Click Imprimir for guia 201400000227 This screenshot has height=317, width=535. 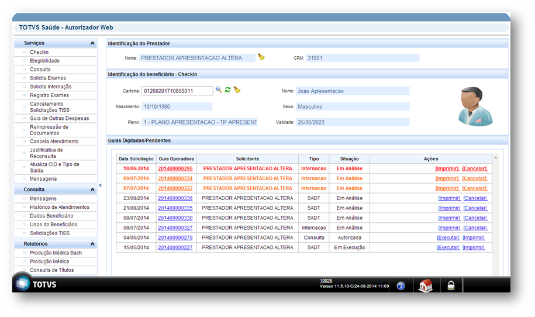point(474,248)
